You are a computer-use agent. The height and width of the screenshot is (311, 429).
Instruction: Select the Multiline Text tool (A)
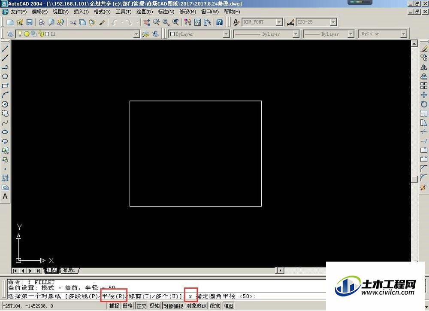point(5,196)
